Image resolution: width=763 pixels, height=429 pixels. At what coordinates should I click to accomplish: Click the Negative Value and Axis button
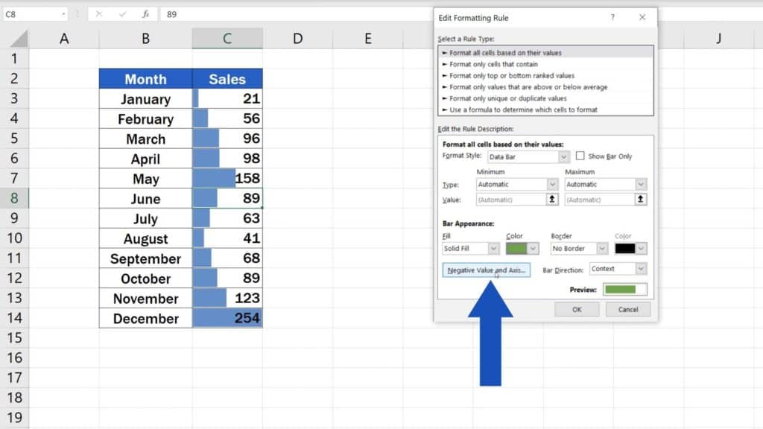click(x=487, y=270)
